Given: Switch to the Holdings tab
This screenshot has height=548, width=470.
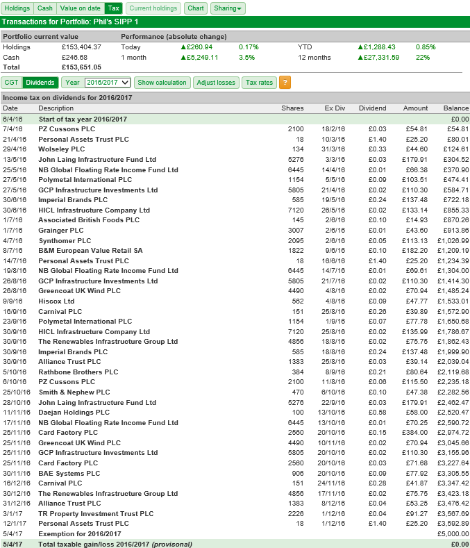Looking at the screenshot, I should (17, 8).
